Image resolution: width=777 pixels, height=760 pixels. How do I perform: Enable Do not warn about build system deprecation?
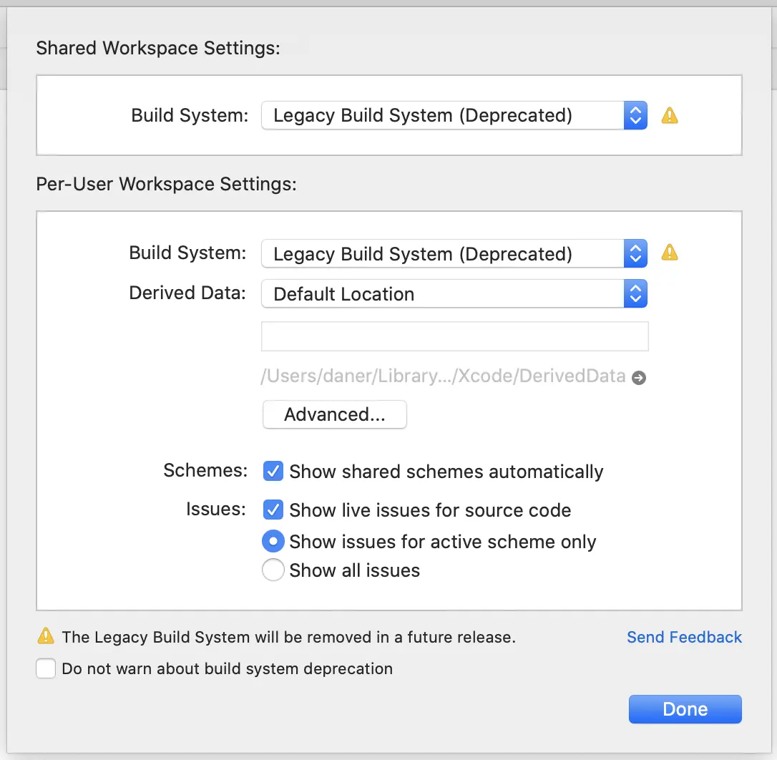tap(46, 669)
